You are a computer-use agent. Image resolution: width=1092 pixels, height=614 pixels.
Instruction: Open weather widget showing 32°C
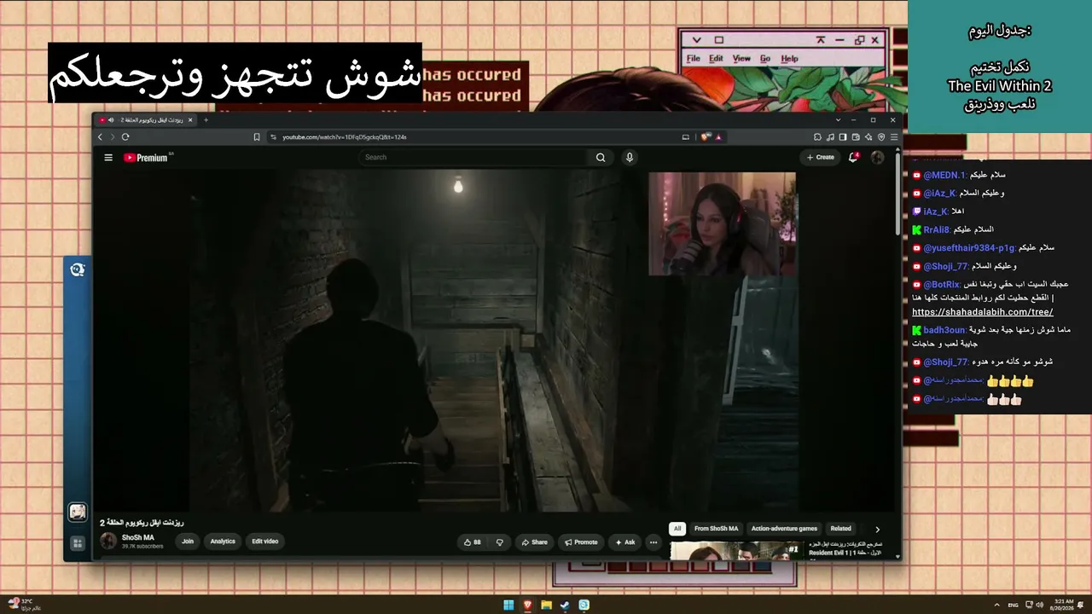(x=24, y=604)
